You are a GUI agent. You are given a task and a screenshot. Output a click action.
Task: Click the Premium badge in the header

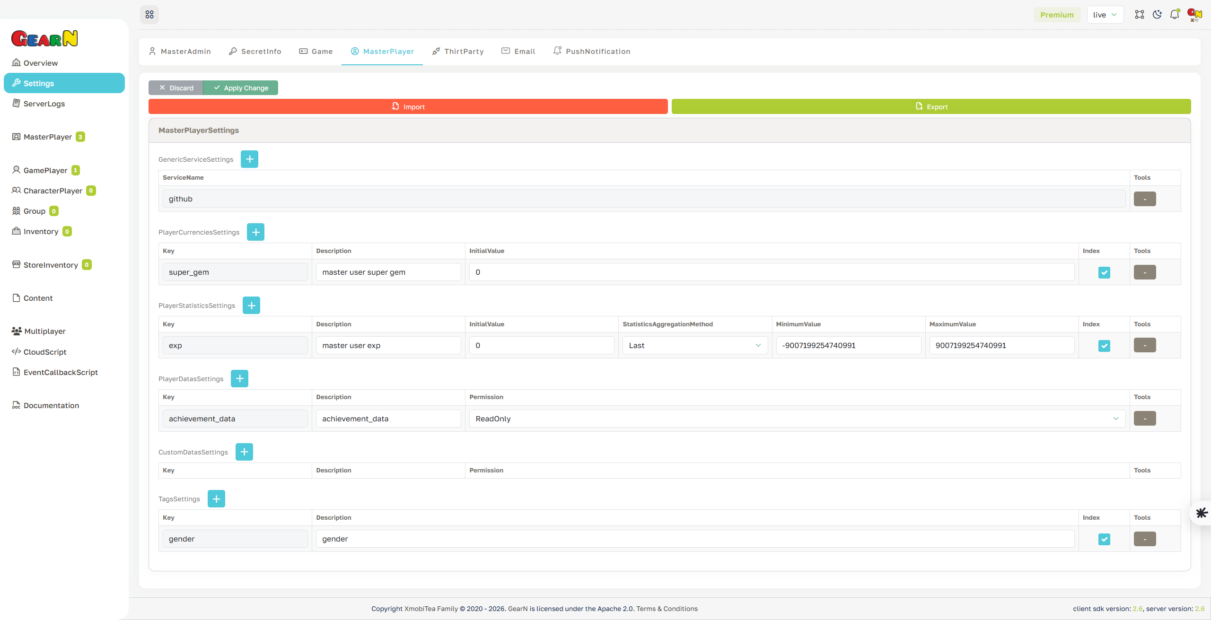(1057, 14)
